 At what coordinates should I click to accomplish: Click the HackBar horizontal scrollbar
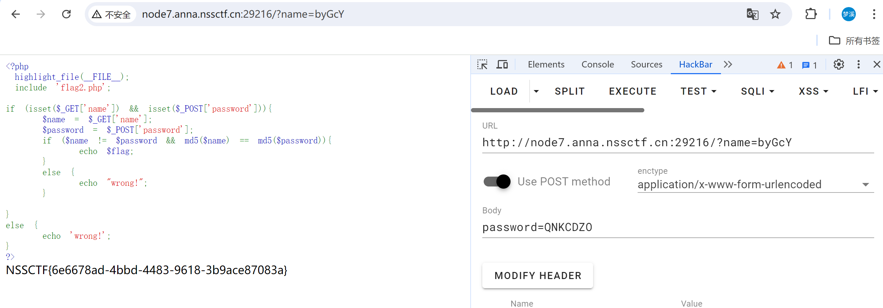(558, 110)
